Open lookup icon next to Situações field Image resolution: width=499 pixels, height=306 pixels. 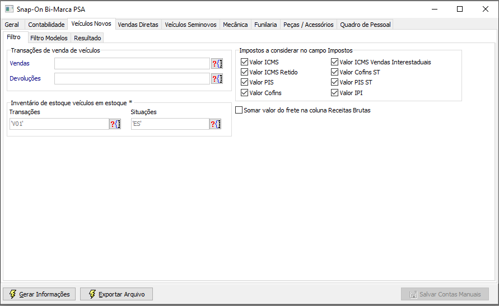tap(216, 124)
